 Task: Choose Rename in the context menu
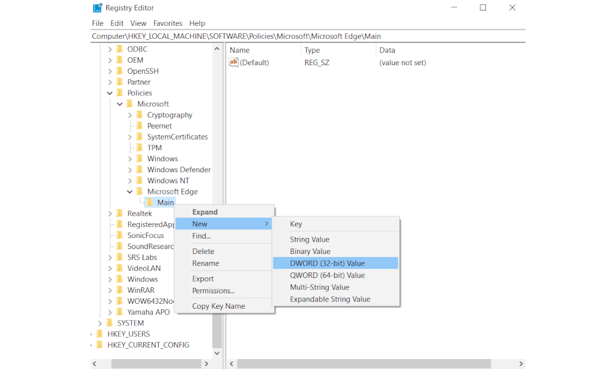[224, 263]
